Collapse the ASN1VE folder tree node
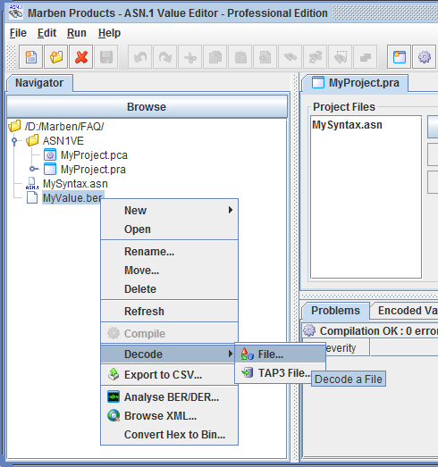The image size is (438, 467). 14,140
